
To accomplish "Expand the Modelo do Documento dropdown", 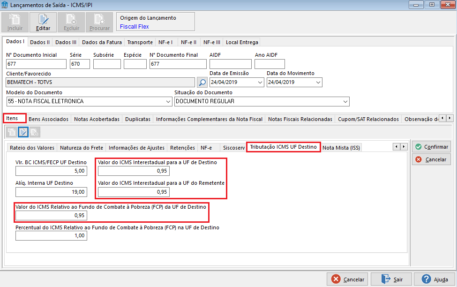I will [x=168, y=101].
